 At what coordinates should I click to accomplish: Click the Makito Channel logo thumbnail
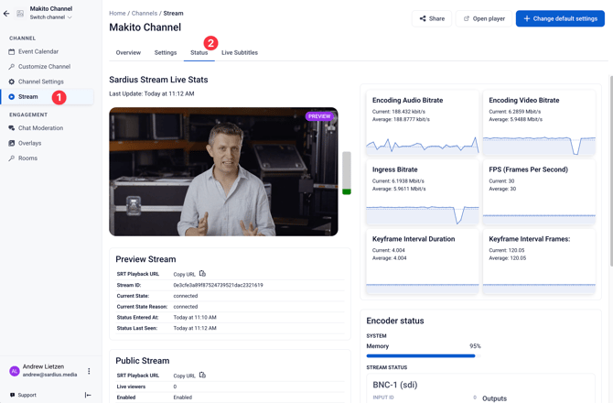[x=20, y=14]
